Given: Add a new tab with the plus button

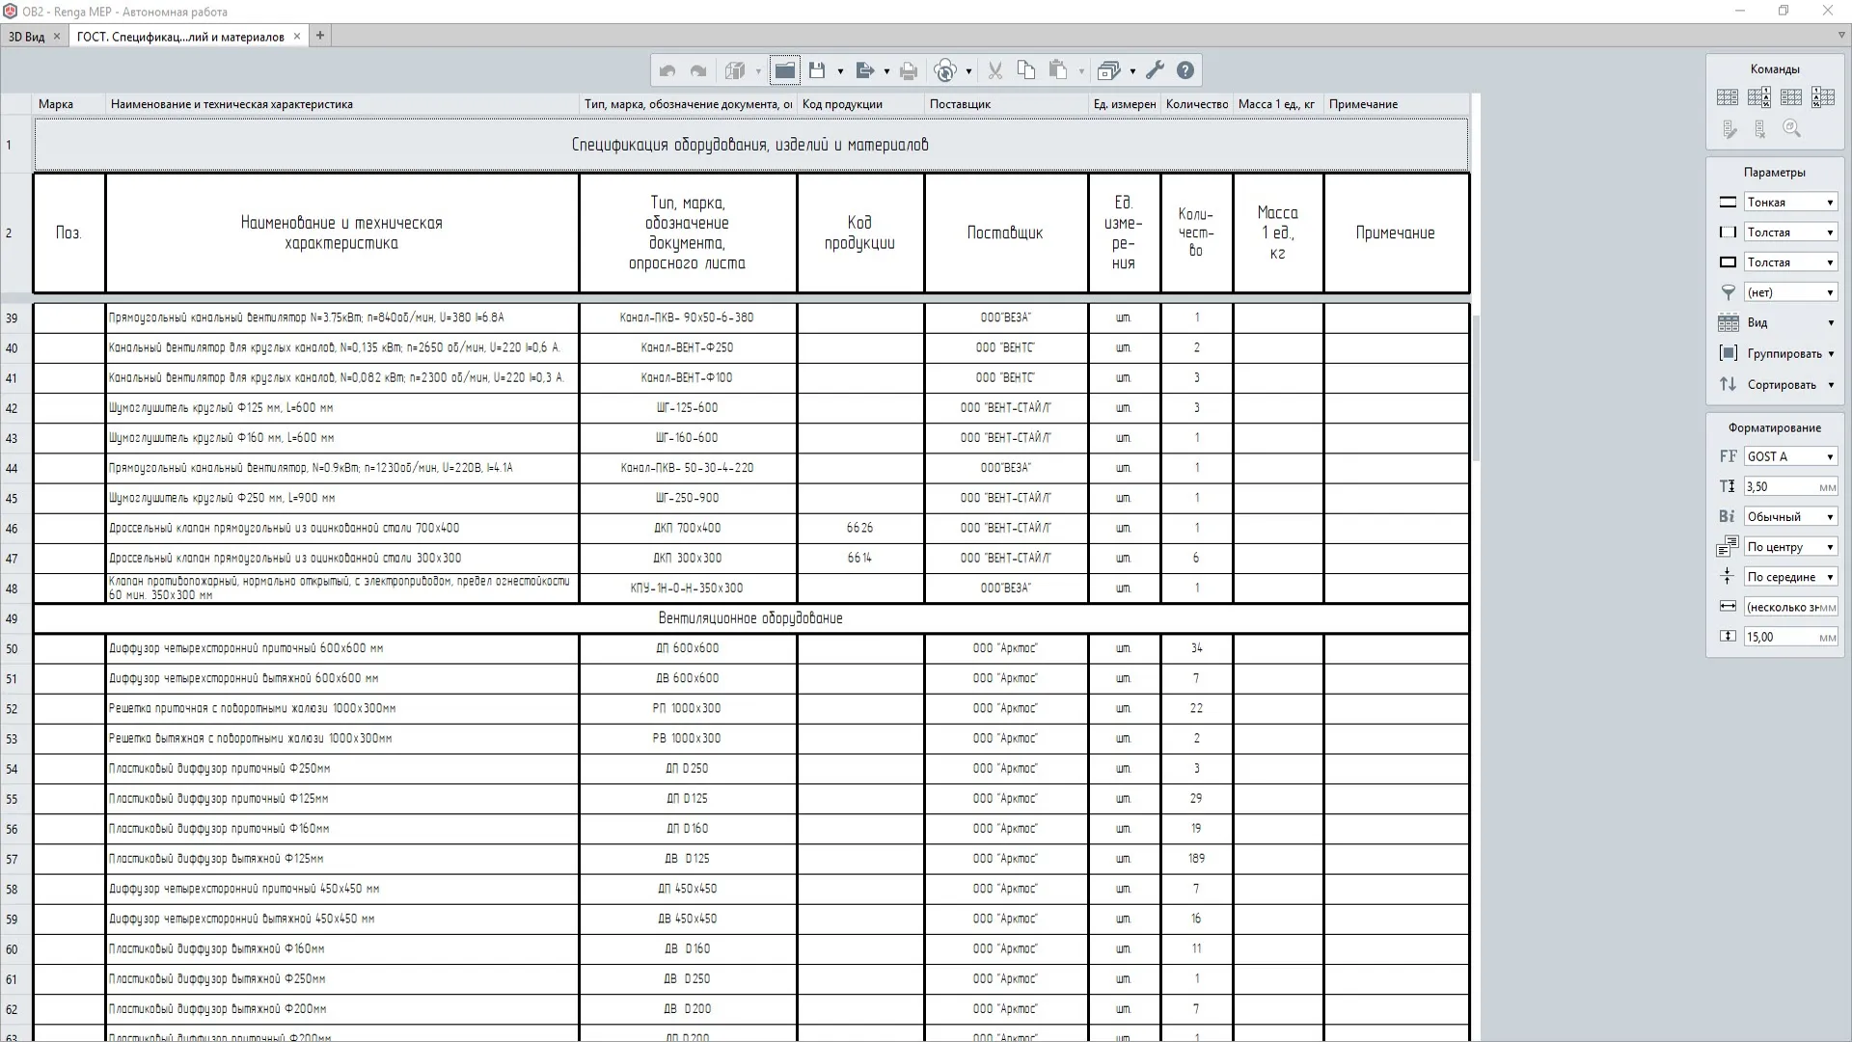Looking at the screenshot, I should point(320,36).
